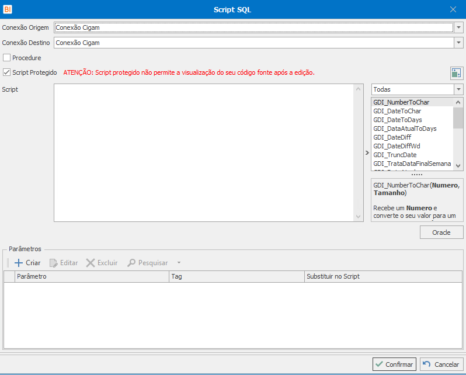Click the script area scroll down arrow

(x=358, y=217)
